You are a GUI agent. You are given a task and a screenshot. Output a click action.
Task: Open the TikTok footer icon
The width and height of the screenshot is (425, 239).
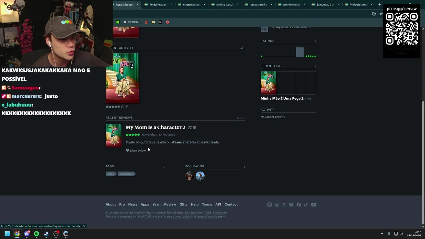click(306, 205)
